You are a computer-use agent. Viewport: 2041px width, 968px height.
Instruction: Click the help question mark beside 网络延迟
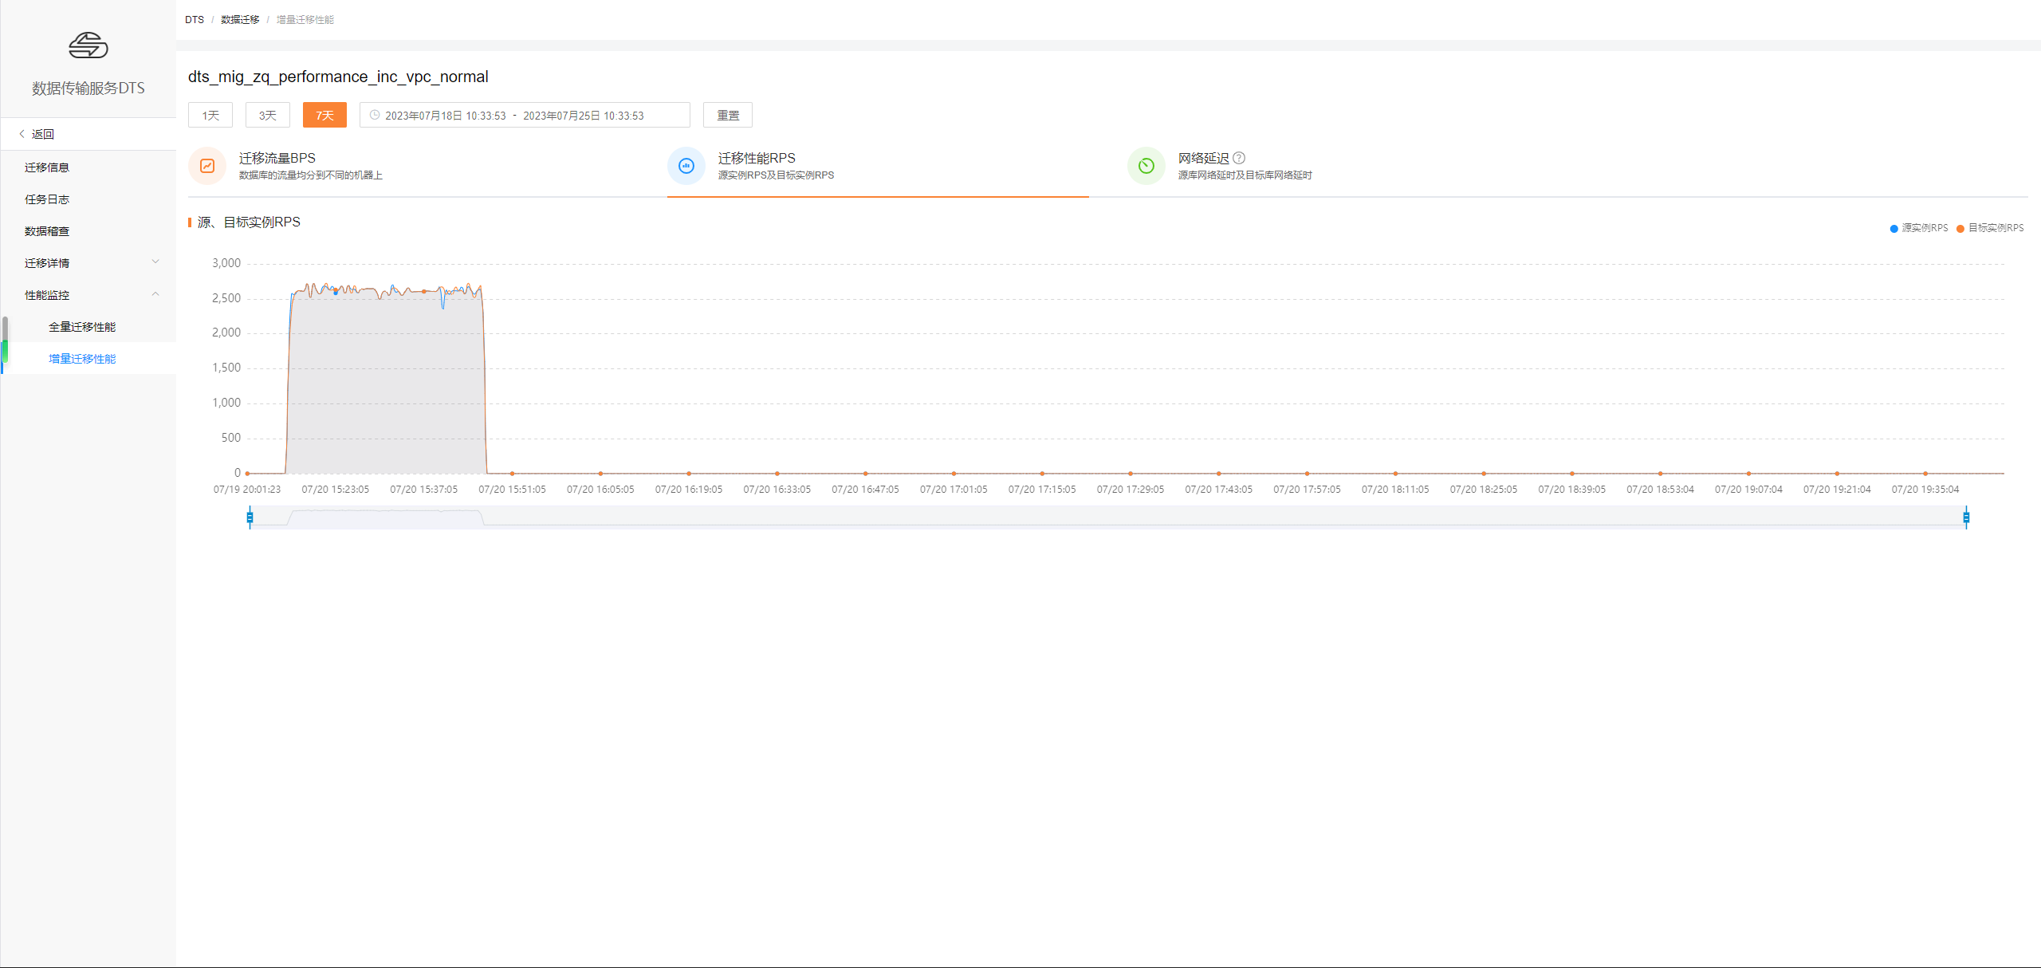coord(1239,158)
